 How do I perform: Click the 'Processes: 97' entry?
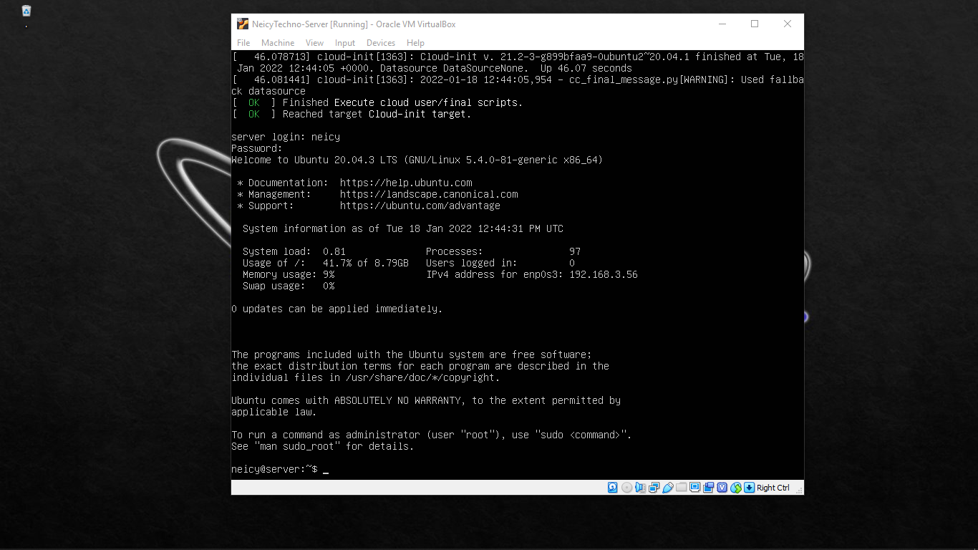[503, 251]
